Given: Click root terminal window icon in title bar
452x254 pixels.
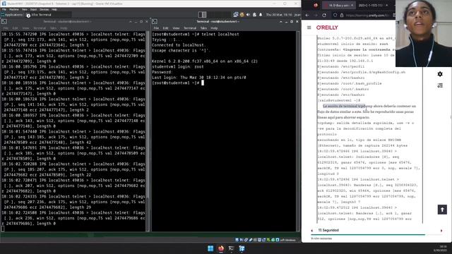Looking at the screenshot, I should coord(155,22).
